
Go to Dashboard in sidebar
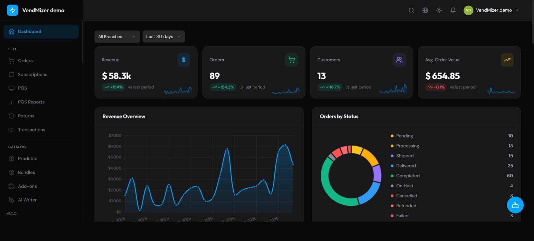click(x=41, y=32)
